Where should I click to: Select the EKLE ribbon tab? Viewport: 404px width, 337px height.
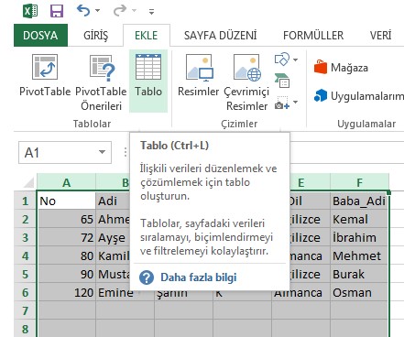coord(147,36)
